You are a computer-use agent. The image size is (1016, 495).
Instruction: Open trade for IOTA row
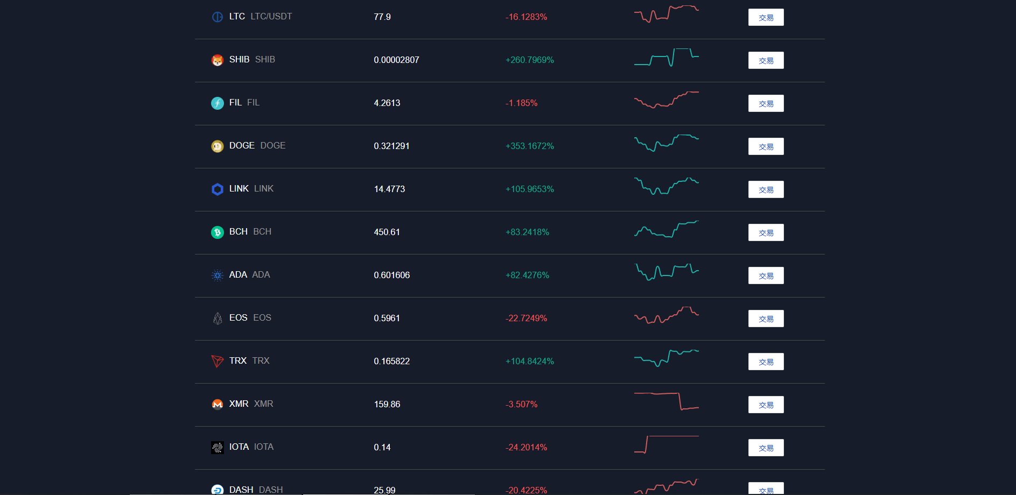(766, 448)
